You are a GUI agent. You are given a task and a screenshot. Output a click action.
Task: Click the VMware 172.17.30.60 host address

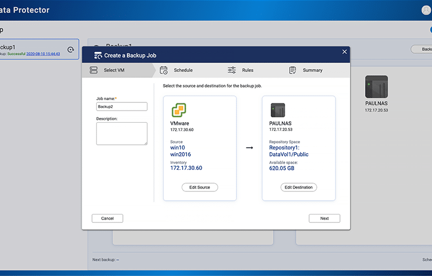coord(182,129)
